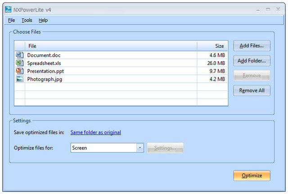Open the Help menu
The height and width of the screenshot is (194, 288).
[43, 20]
